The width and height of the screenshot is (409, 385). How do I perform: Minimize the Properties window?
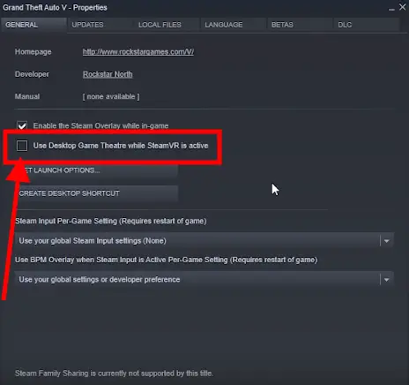[391, 9]
